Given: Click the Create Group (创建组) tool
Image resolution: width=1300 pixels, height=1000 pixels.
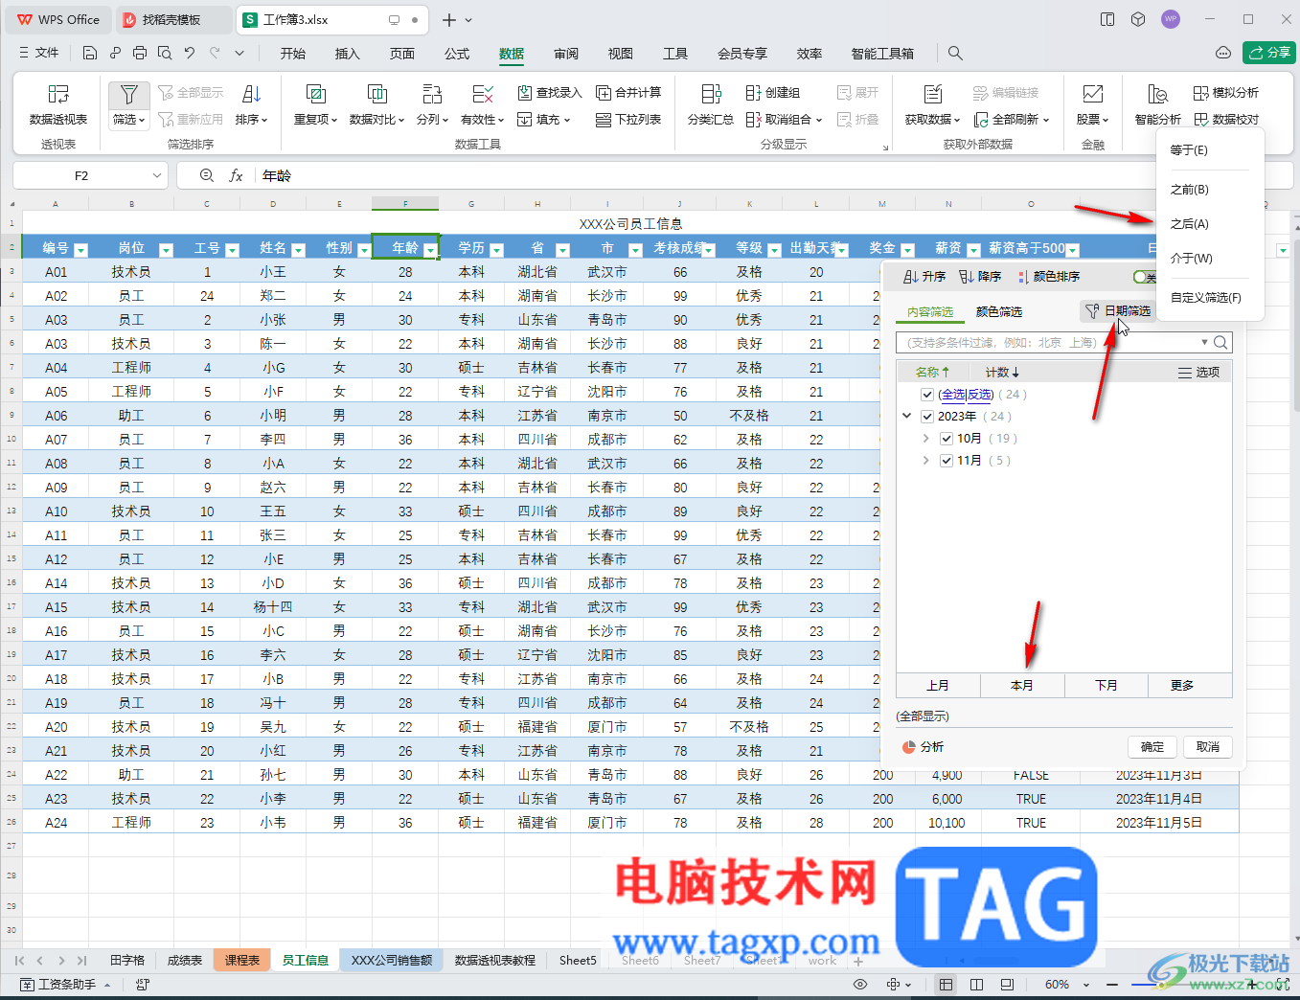Looking at the screenshot, I should click(x=773, y=93).
